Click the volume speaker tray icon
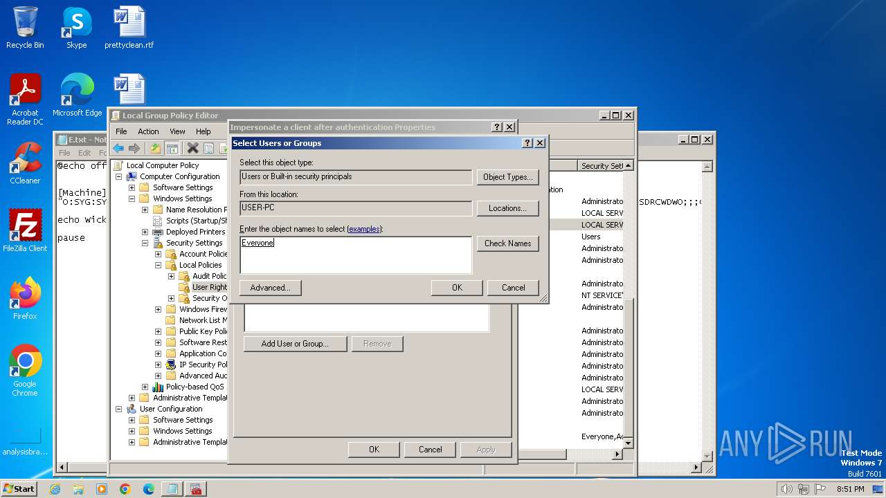The width and height of the screenshot is (886, 498). coord(786,489)
